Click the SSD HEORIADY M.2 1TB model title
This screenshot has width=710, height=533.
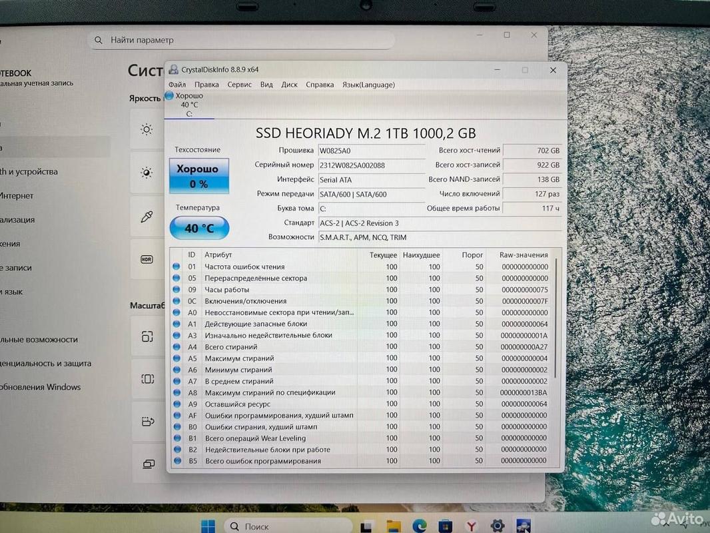pyautogui.click(x=366, y=133)
